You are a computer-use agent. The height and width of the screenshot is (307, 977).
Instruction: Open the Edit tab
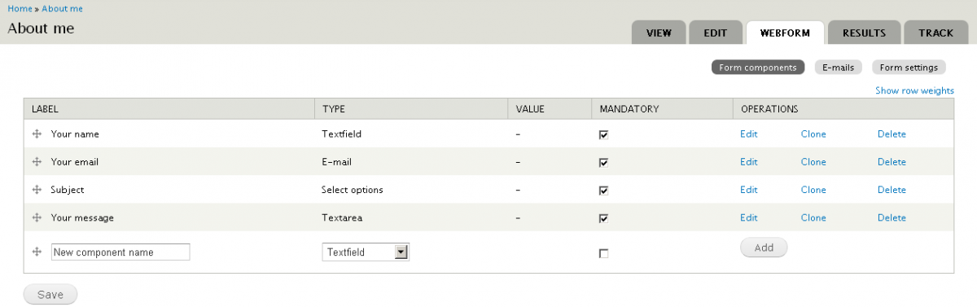pyautogui.click(x=715, y=33)
